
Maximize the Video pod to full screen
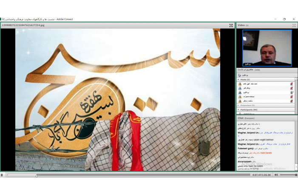(294, 25)
